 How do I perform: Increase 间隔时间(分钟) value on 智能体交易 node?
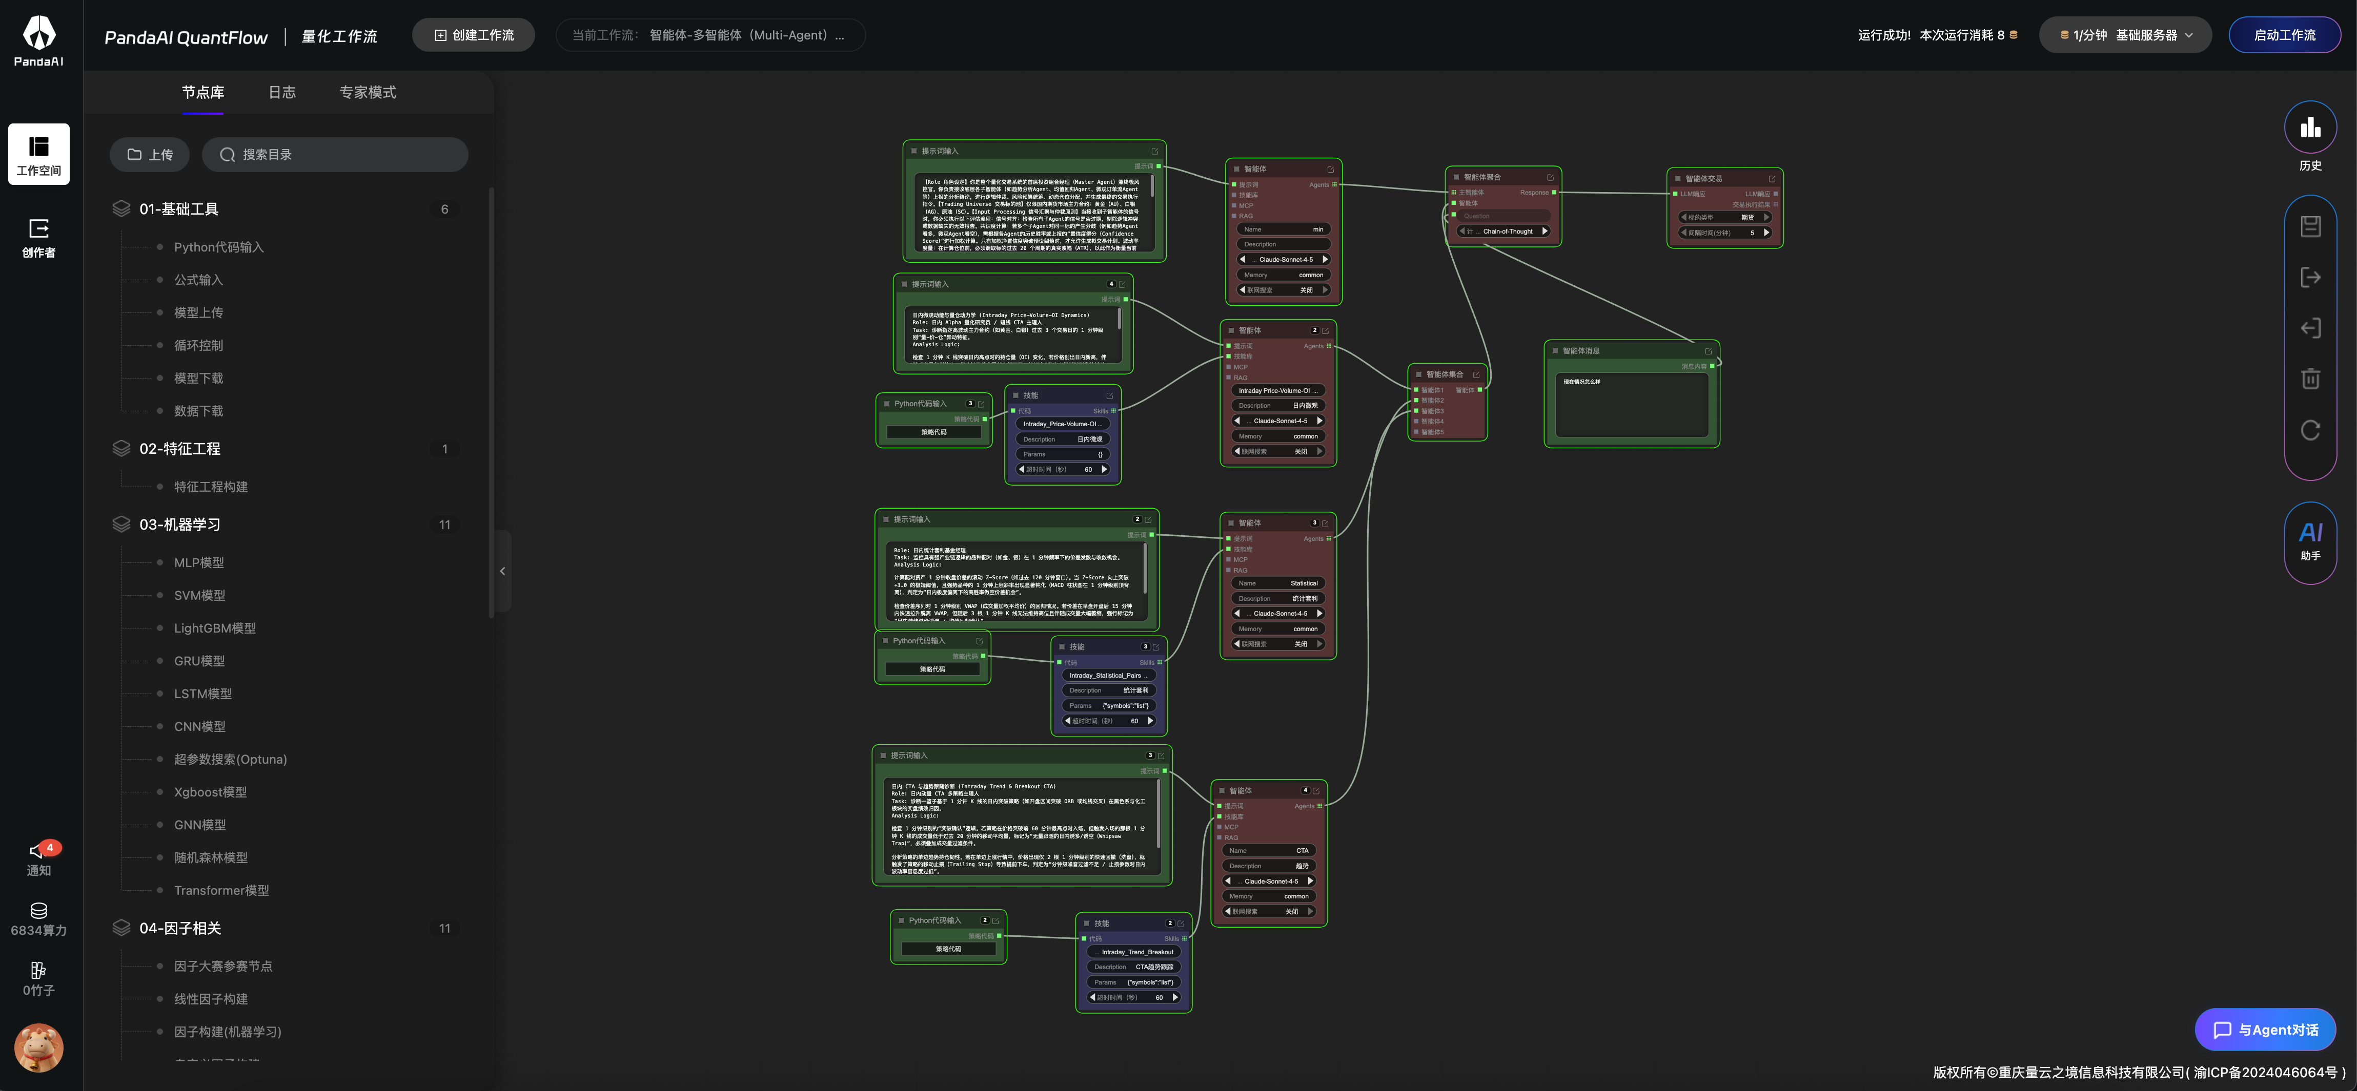pos(1766,232)
